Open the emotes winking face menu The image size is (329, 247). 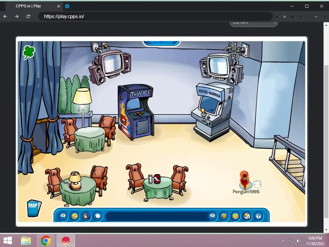[75, 216]
